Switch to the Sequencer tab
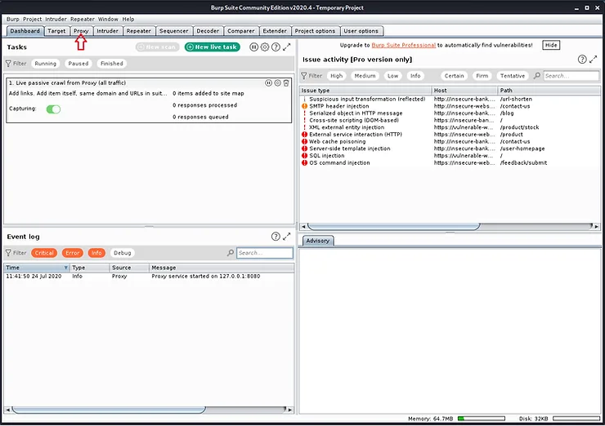 pos(173,31)
